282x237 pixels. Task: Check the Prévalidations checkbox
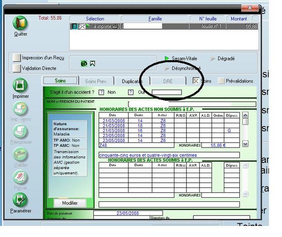pyautogui.click(x=221, y=81)
